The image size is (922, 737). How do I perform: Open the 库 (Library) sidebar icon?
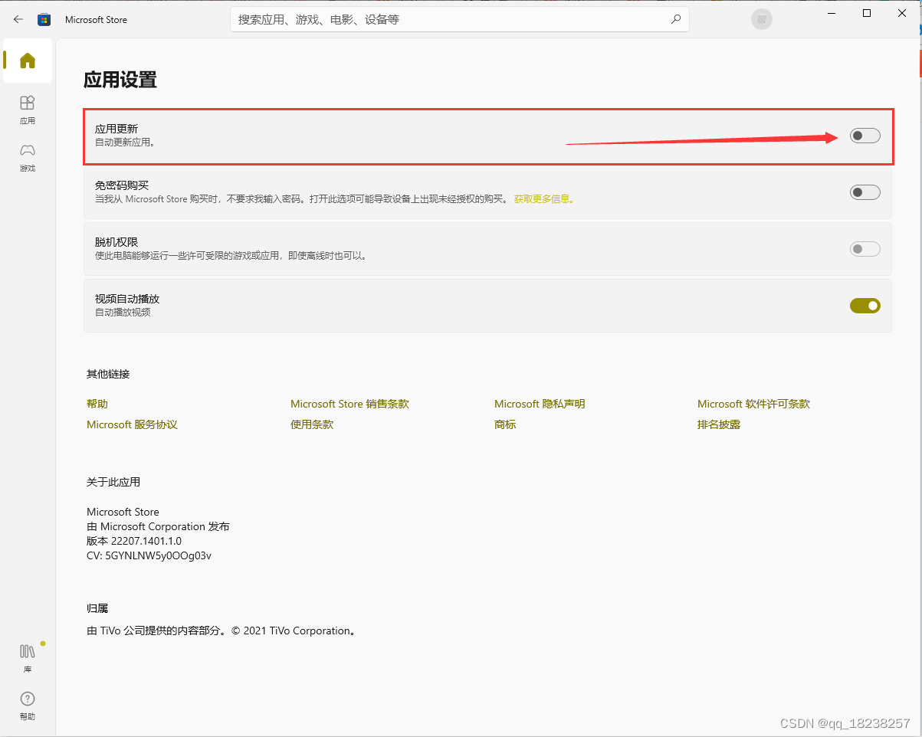[x=28, y=658]
